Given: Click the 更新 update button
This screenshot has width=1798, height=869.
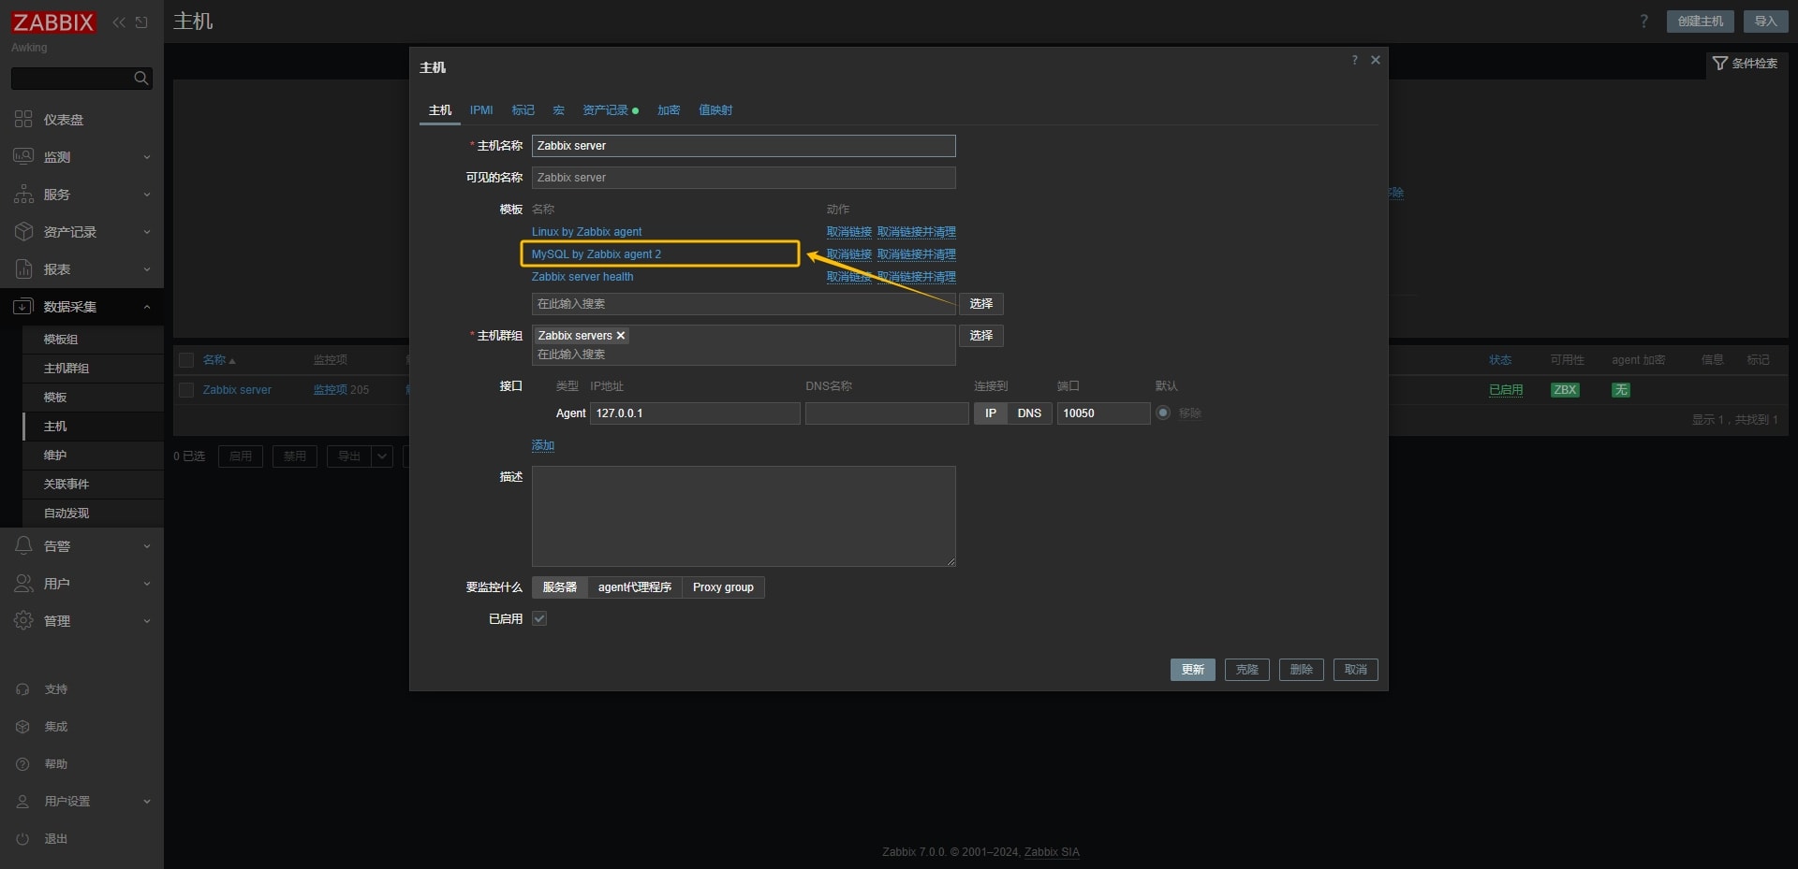Looking at the screenshot, I should point(1192,670).
